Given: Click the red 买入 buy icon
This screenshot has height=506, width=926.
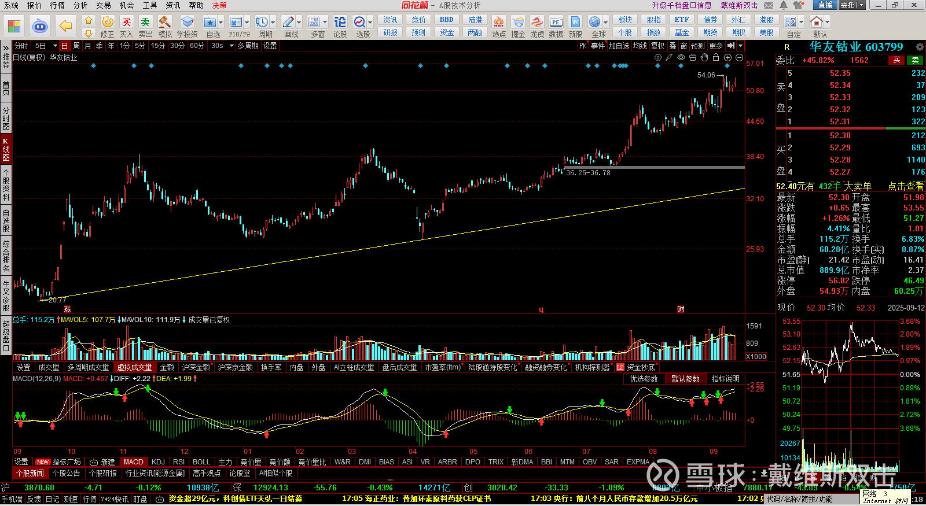Looking at the screenshot, I should [126, 27].
